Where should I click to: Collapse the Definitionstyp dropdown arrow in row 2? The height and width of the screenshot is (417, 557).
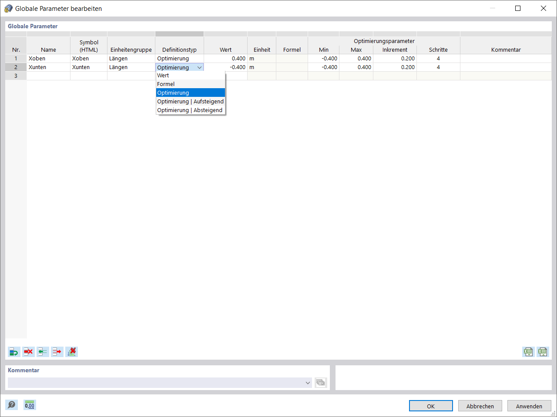pyautogui.click(x=199, y=67)
